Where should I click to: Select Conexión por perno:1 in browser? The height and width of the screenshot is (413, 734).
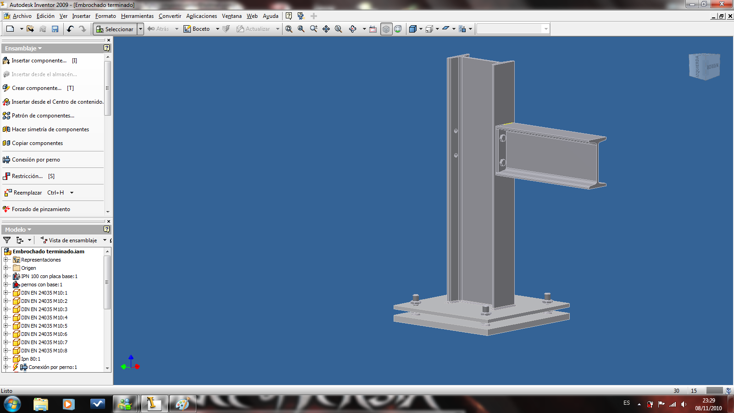tap(53, 367)
